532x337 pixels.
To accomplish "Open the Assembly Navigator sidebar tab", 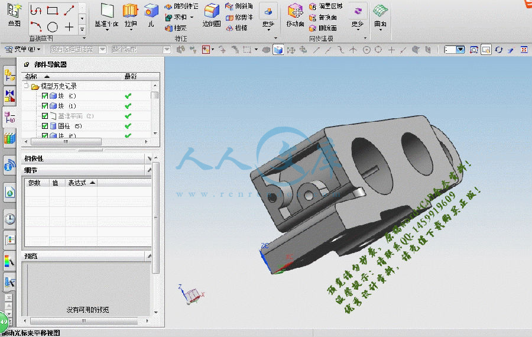I will (9, 75).
